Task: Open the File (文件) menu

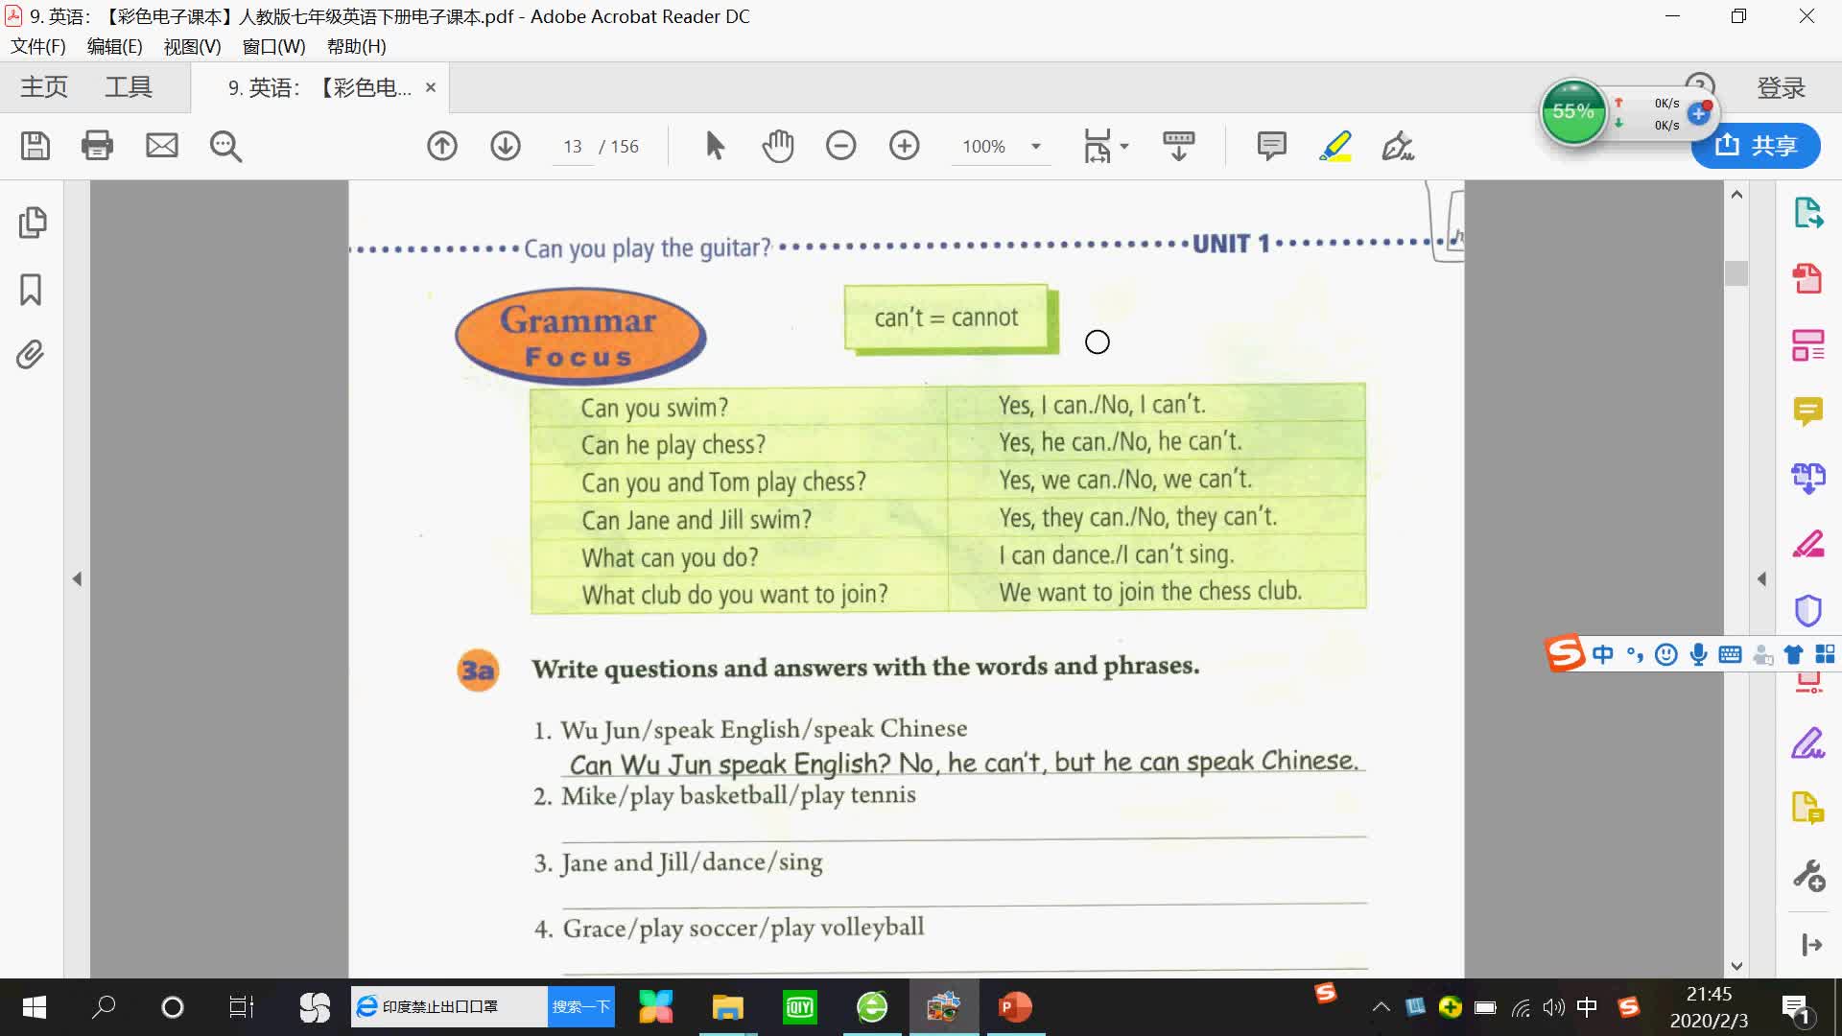Action: [38, 46]
